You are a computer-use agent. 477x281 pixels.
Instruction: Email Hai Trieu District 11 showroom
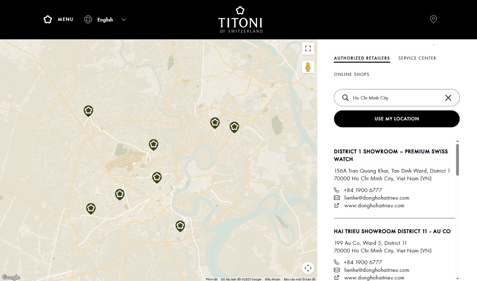tap(377, 270)
